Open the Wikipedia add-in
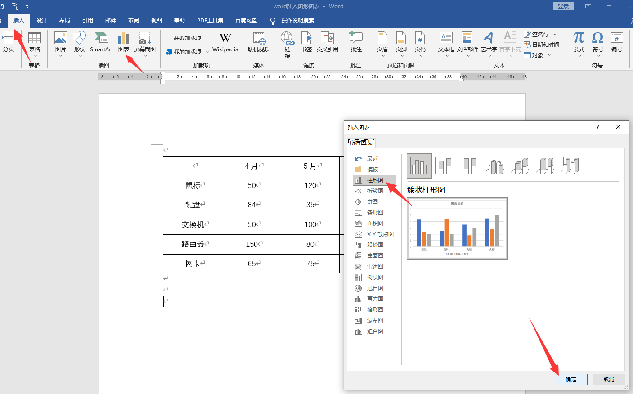The image size is (633, 394). 225,42
